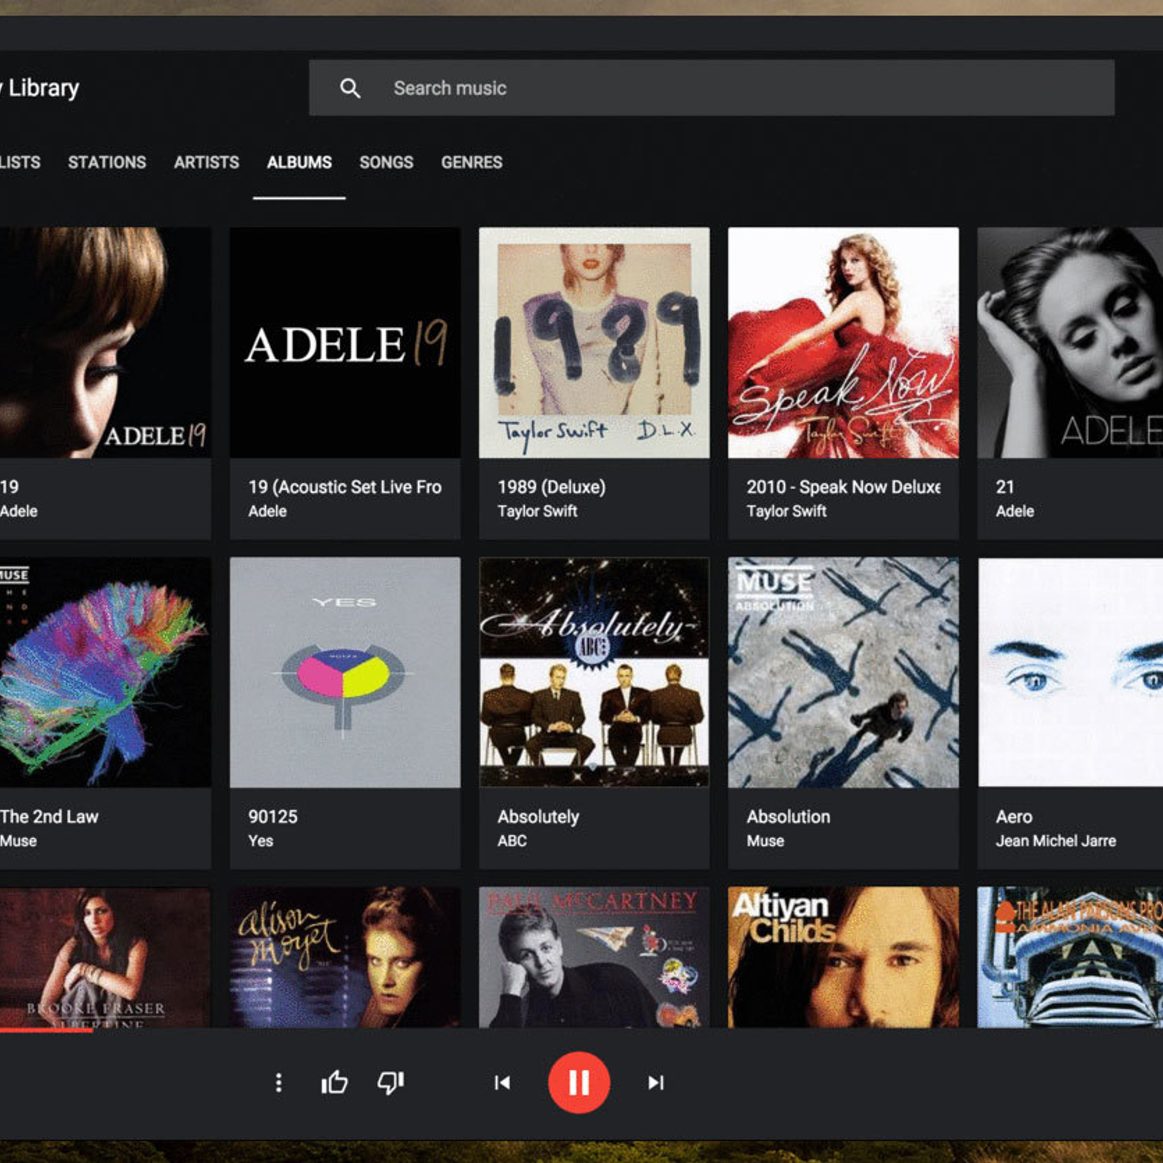The image size is (1163, 1163).
Task: Open the Speak Now Deluxe album cover
Action: [843, 342]
